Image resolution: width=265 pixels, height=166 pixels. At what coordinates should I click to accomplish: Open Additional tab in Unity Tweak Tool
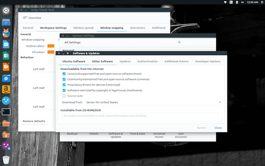coord(159,28)
